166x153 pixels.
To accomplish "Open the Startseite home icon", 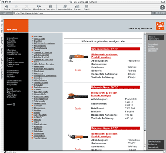I will 50,7.
